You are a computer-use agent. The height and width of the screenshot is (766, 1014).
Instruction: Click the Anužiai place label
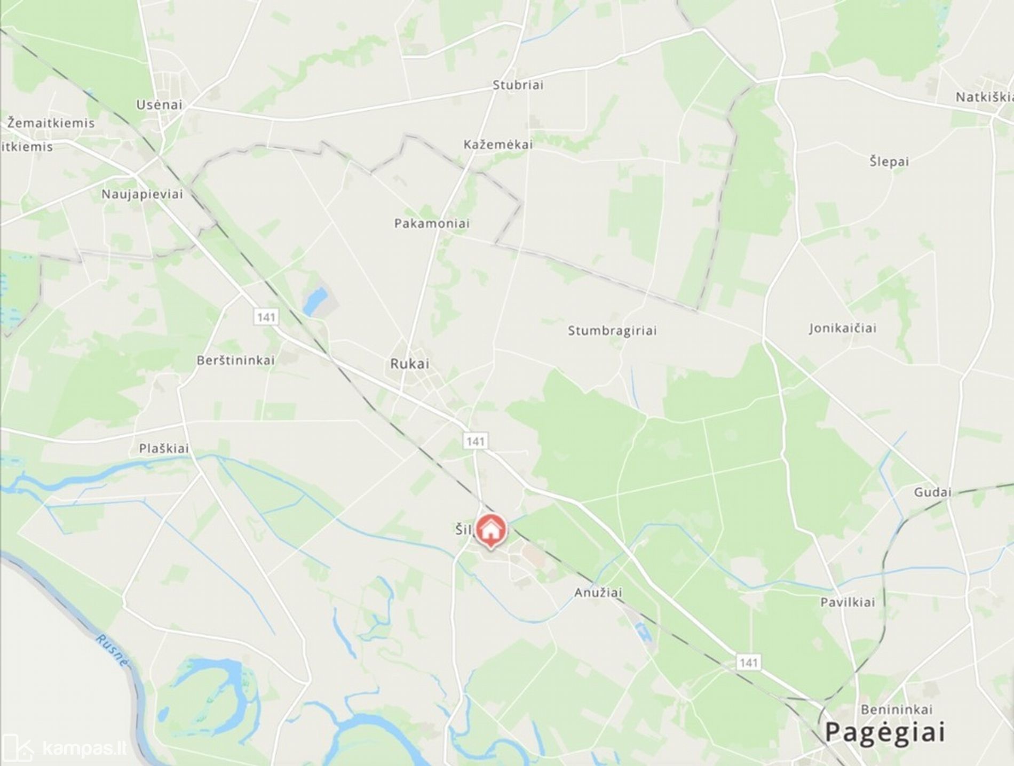click(598, 593)
